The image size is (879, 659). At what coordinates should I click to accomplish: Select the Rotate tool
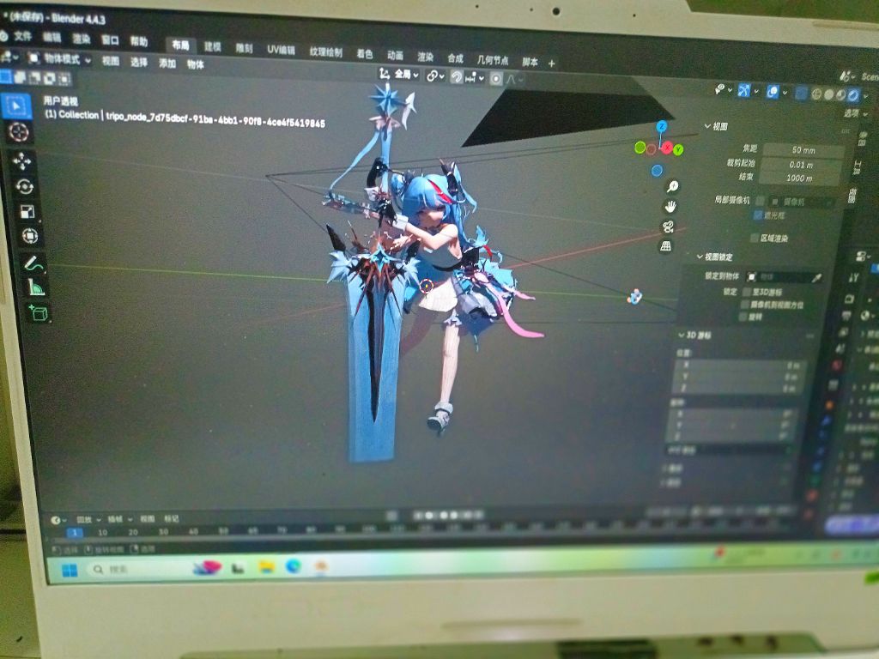click(x=24, y=186)
